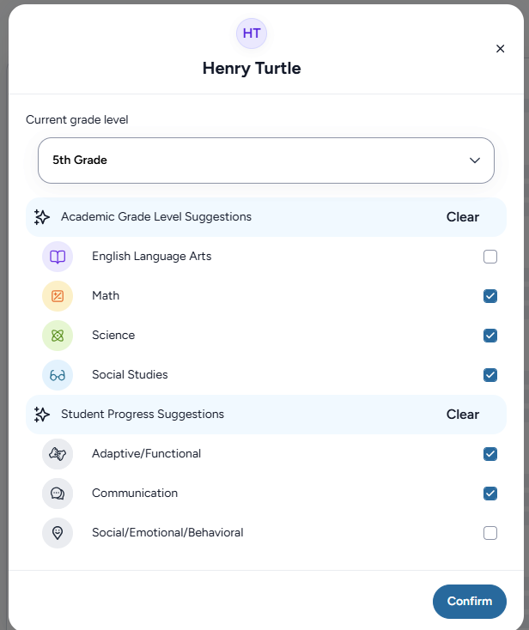Click the green Science atom icon
The width and height of the screenshot is (529, 630).
coord(58,336)
